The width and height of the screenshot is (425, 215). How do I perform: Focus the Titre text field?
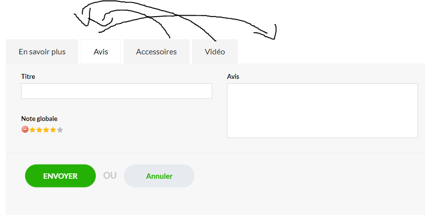click(116, 91)
